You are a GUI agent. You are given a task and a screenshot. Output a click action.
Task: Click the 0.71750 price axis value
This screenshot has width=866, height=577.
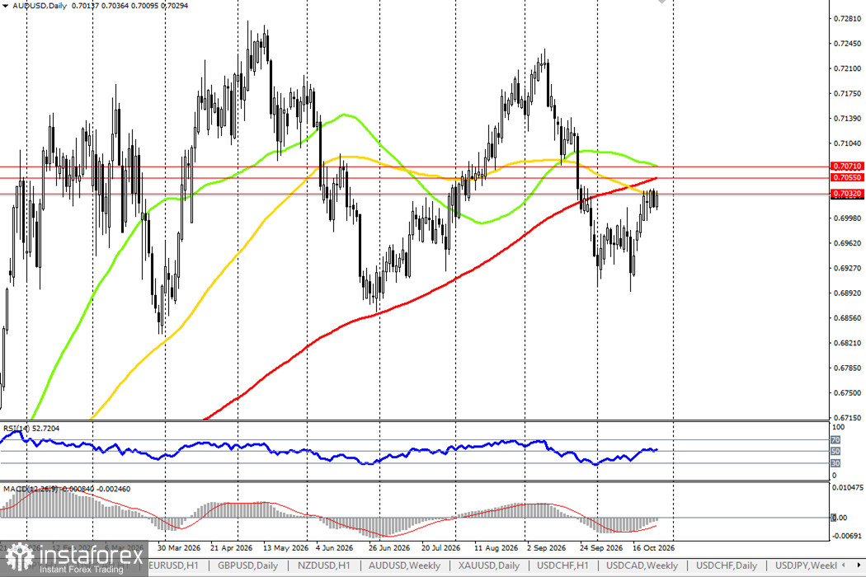(x=847, y=94)
